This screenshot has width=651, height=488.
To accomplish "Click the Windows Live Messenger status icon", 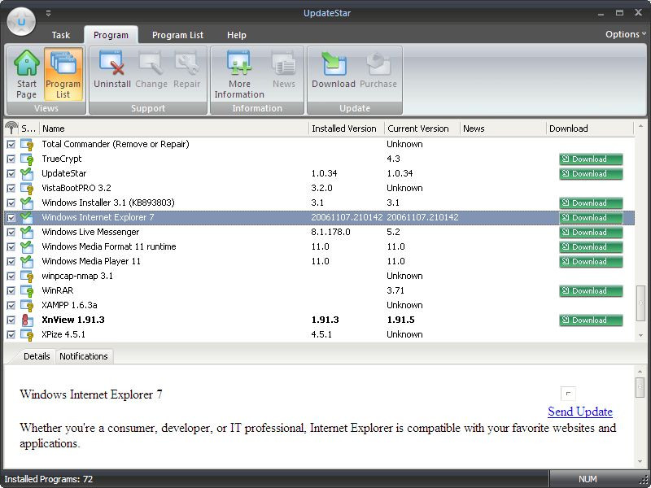I will coord(27,232).
